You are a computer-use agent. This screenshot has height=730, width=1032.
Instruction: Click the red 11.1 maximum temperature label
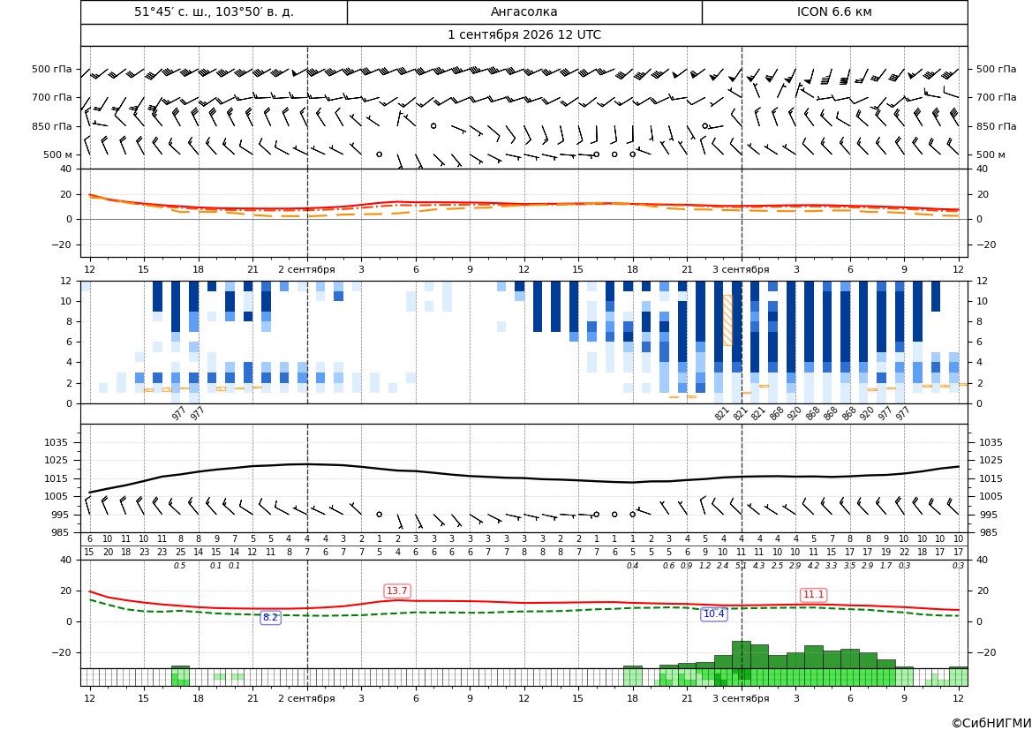[x=813, y=594]
